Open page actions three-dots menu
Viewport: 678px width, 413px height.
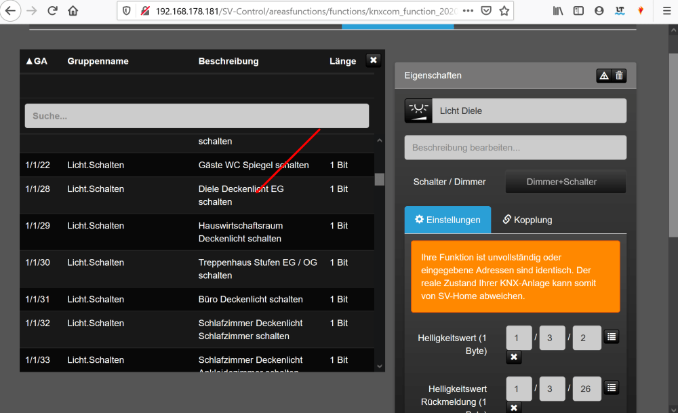[468, 12]
